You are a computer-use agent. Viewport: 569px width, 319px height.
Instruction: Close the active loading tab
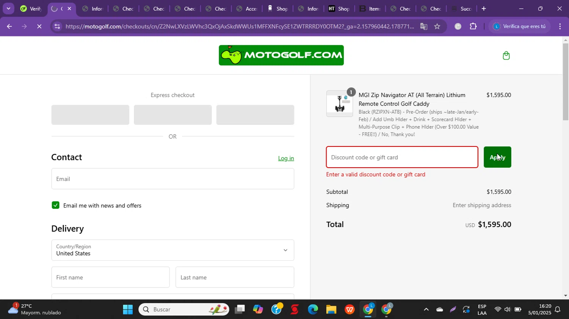pyautogui.click(x=69, y=9)
